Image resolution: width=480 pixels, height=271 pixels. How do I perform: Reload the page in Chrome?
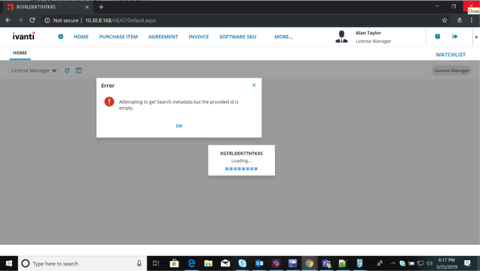point(32,20)
